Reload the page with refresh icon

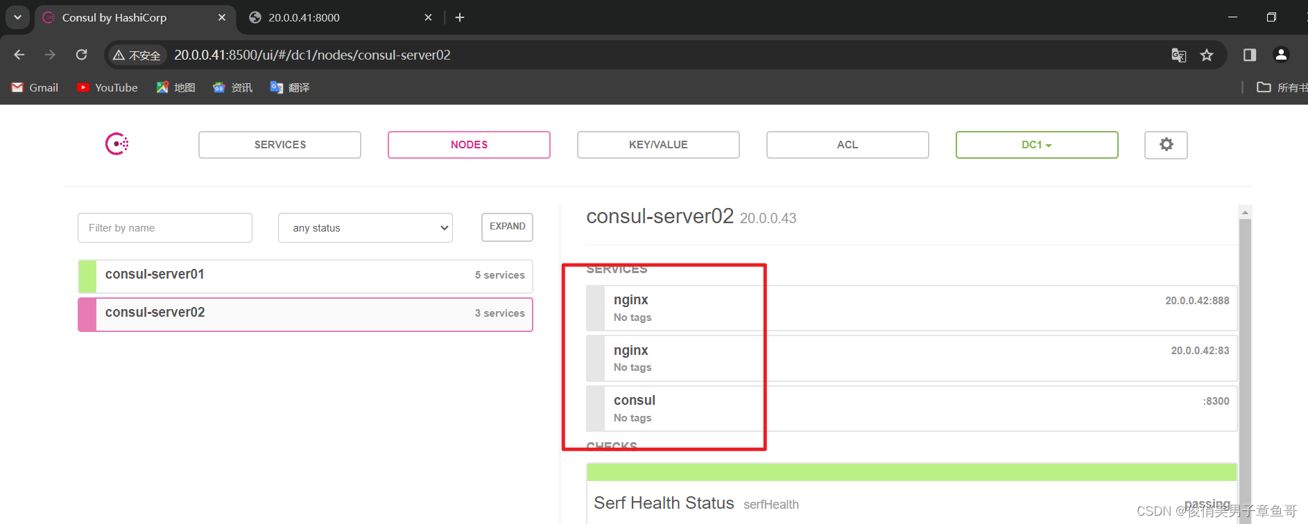81,55
